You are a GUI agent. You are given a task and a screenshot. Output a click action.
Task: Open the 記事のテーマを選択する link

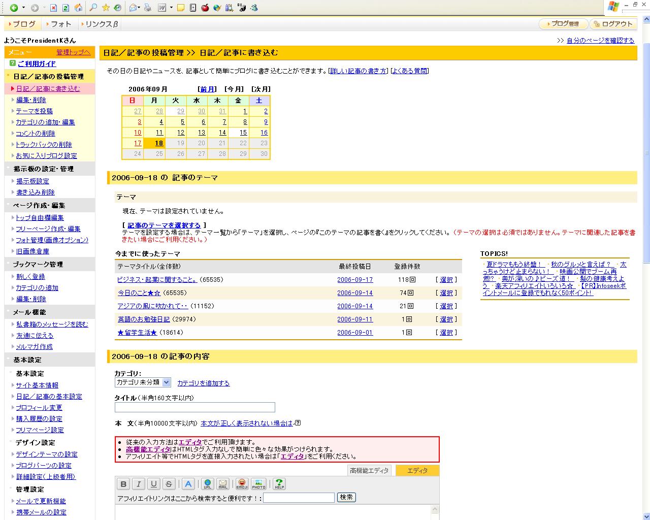pyautogui.click(x=164, y=225)
